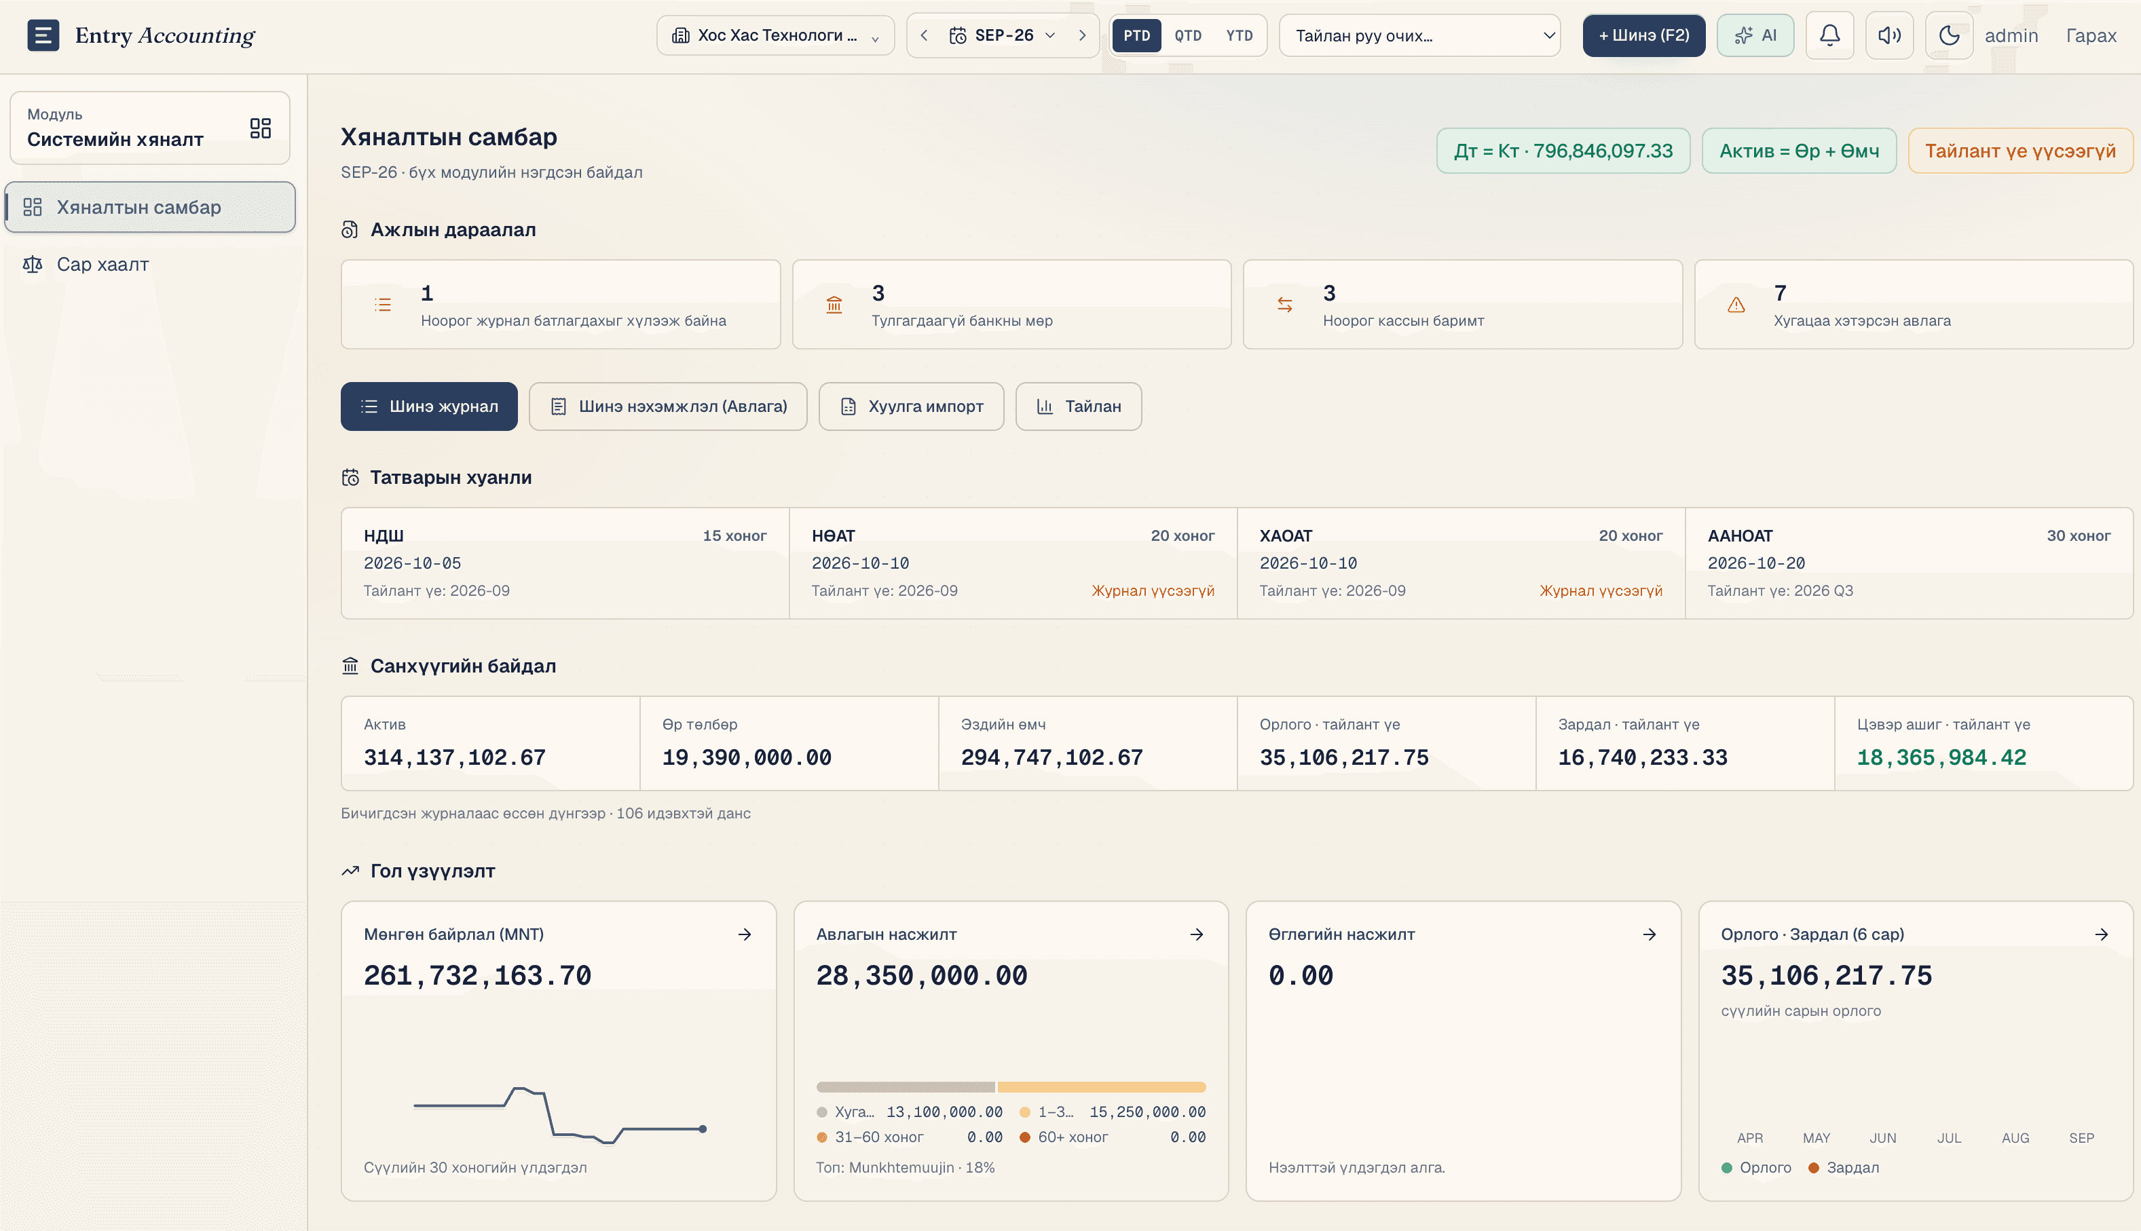Open Өглөгийн насжилт card arrow

pyautogui.click(x=1649, y=934)
